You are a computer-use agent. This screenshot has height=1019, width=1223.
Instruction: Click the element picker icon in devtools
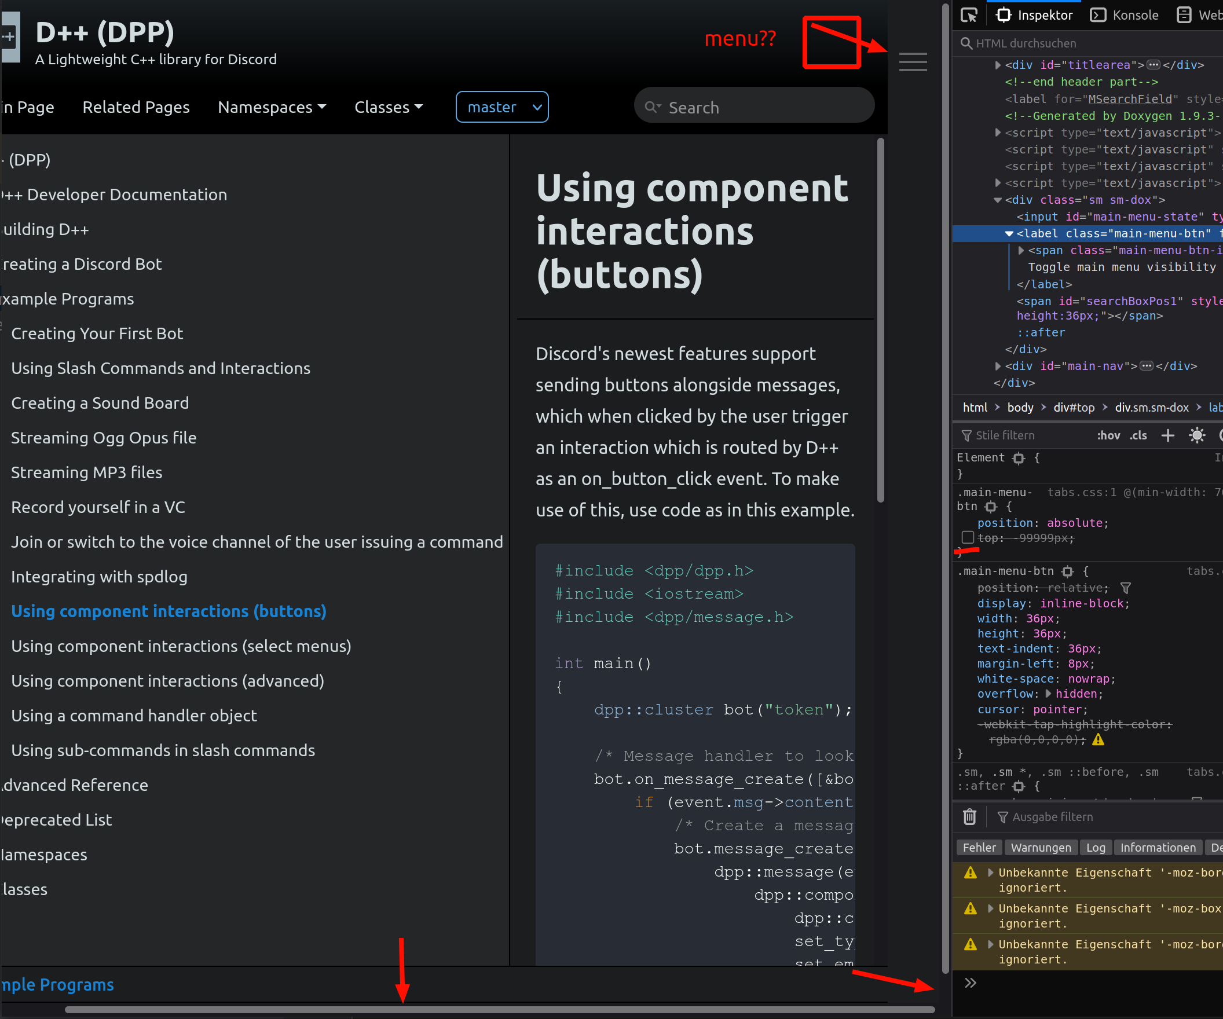[x=969, y=15]
